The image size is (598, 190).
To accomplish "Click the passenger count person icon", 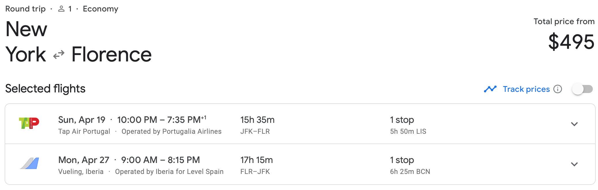I will pos(61,9).
